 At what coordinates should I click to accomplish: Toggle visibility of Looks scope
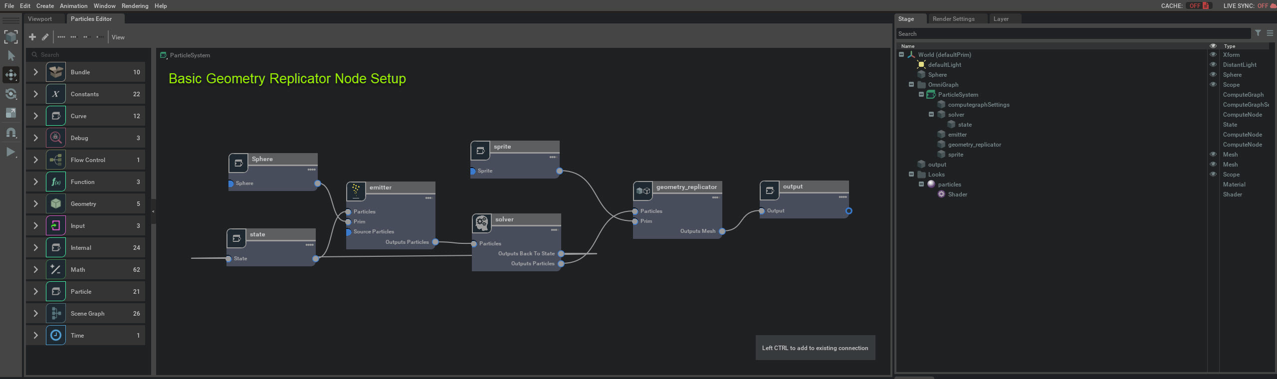tap(1213, 175)
